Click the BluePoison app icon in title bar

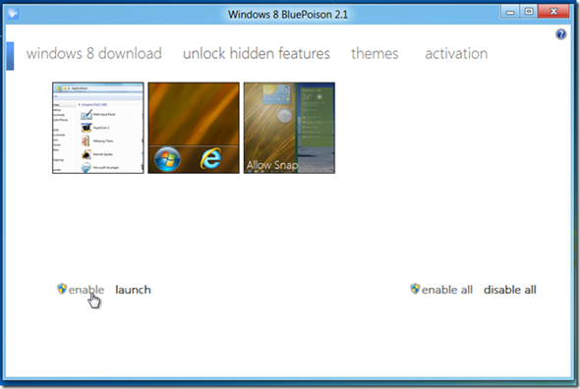(x=14, y=14)
